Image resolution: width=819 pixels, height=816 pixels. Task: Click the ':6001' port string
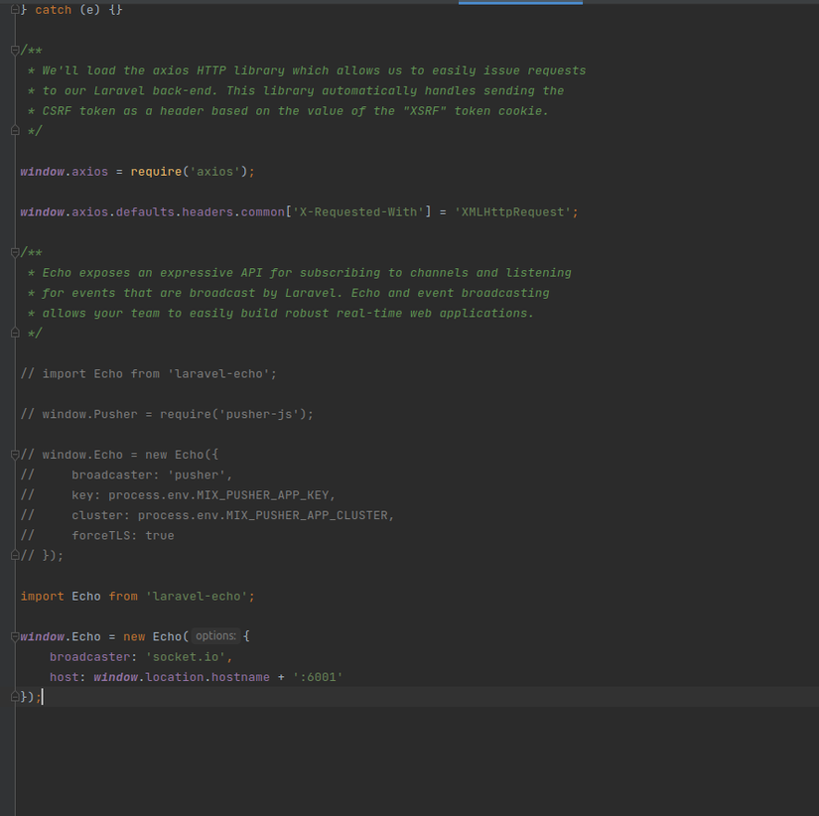[x=322, y=676]
